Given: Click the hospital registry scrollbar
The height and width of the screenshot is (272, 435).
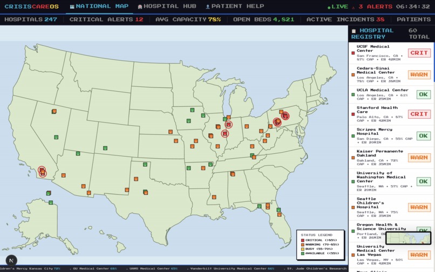Looking at the screenshot, I should click(x=434, y=62).
